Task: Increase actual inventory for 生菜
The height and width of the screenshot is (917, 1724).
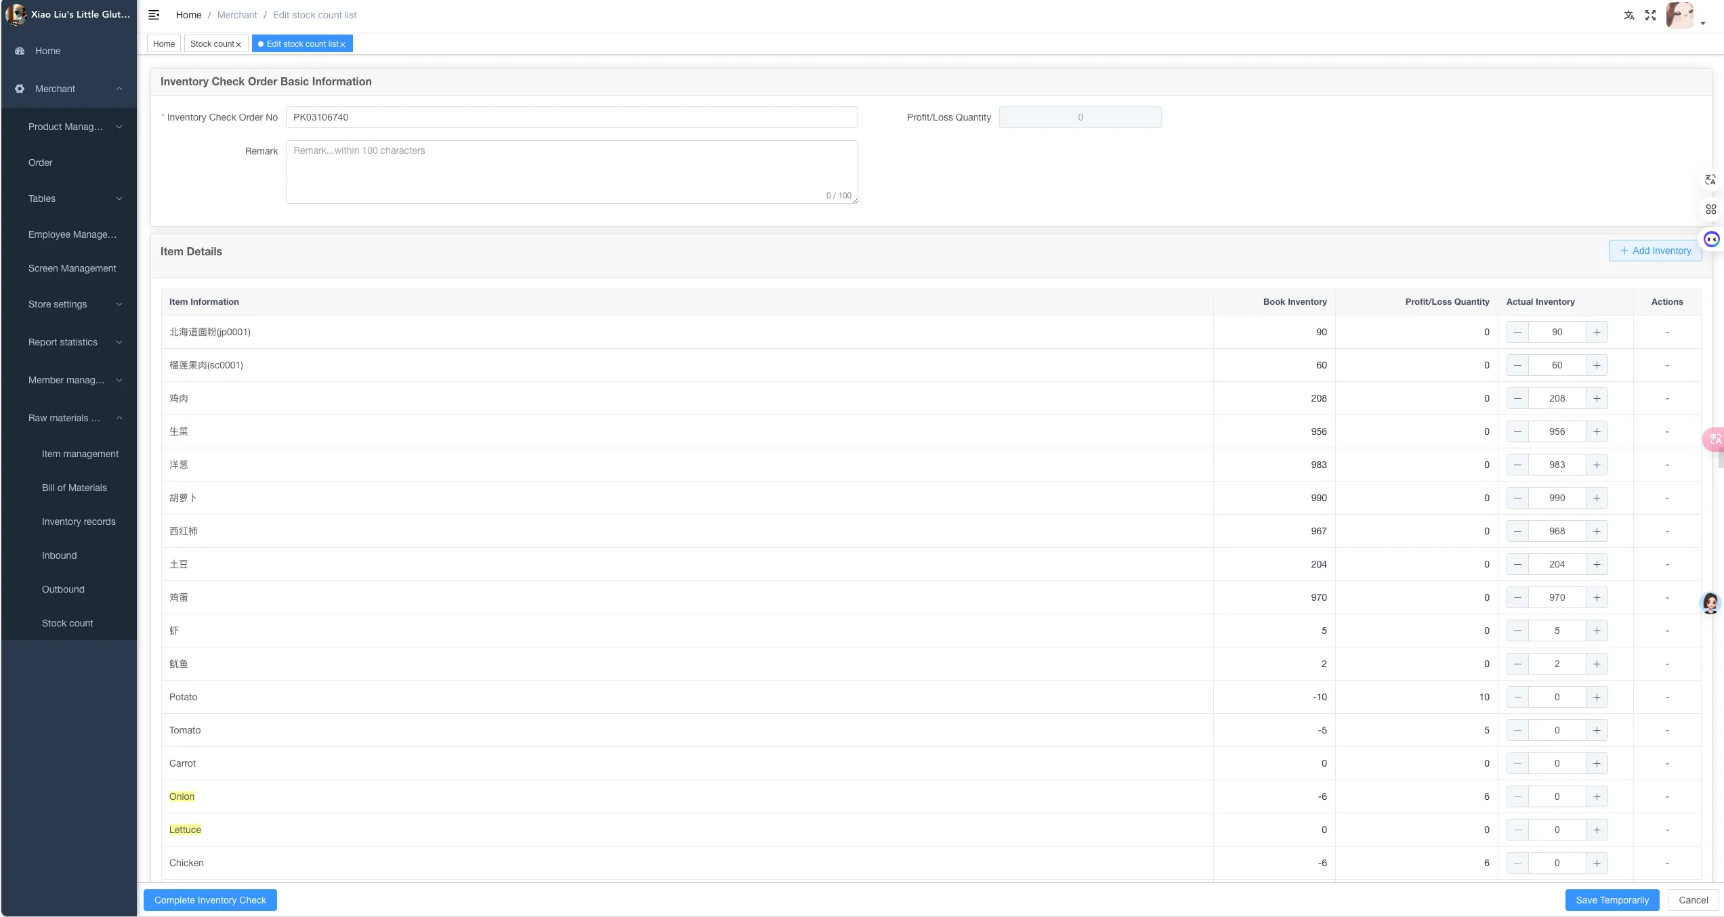Action: tap(1597, 431)
